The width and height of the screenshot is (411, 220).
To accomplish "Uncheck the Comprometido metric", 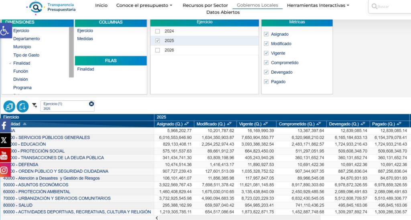I will [x=267, y=63].
